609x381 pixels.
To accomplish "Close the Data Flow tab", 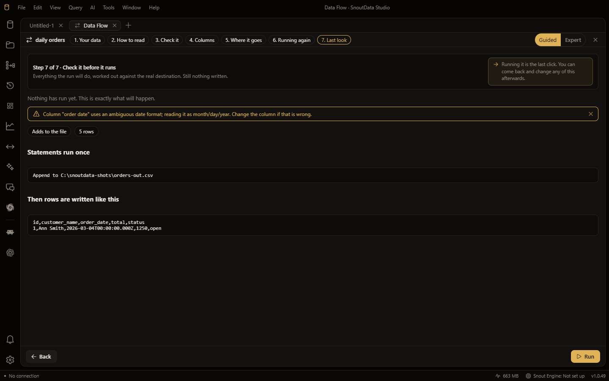I will [115, 25].
